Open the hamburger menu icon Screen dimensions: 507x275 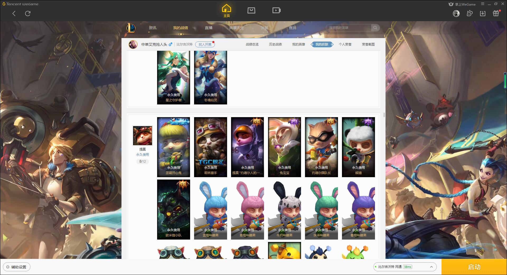[x=483, y=4]
